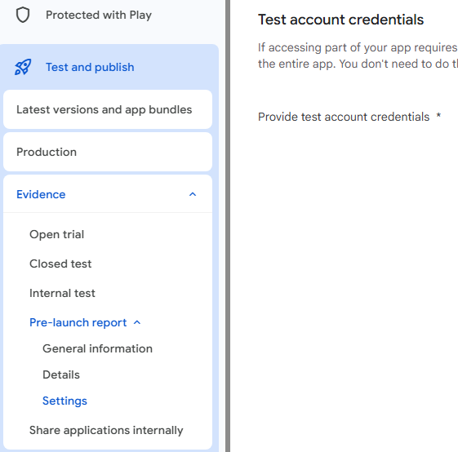Open the Closed test page
The width and height of the screenshot is (458, 452).
(60, 264)
